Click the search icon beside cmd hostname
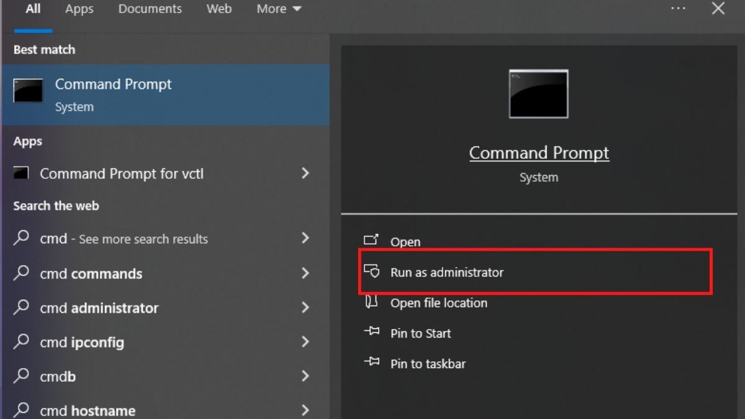 (x=22, y=409)
